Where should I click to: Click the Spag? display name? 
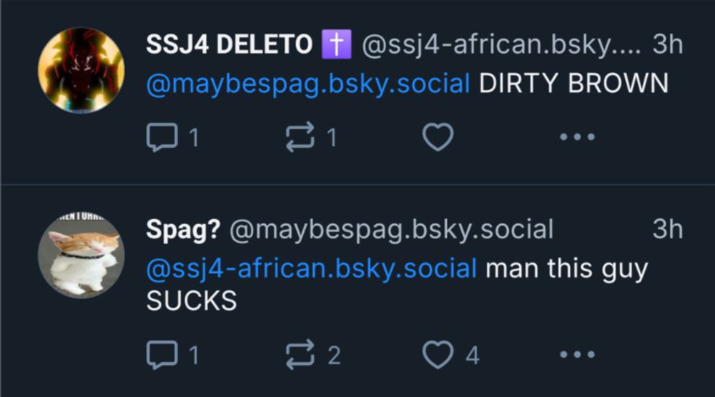click(183, 230)
